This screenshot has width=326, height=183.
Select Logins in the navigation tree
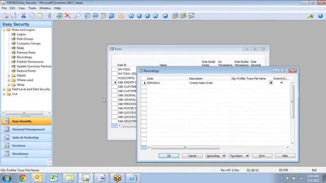(21, 34)
